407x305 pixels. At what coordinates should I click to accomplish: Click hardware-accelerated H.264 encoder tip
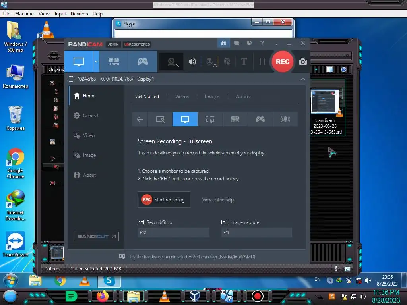pos(192,257)
